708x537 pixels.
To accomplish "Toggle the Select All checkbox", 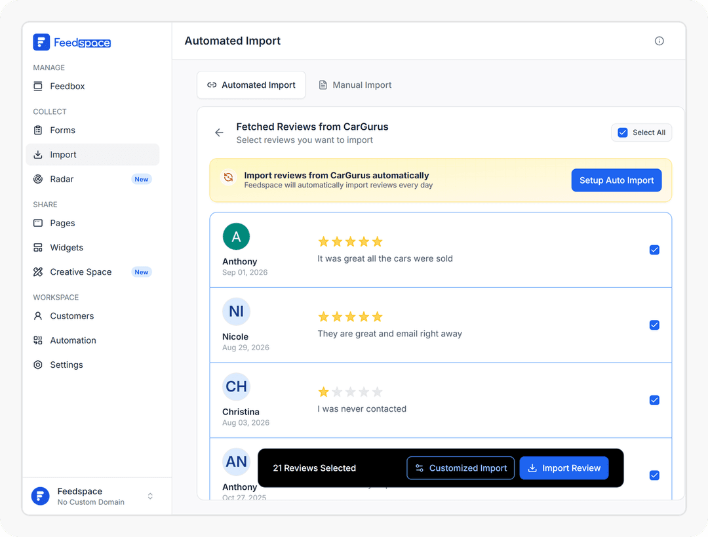I will 623,133.
